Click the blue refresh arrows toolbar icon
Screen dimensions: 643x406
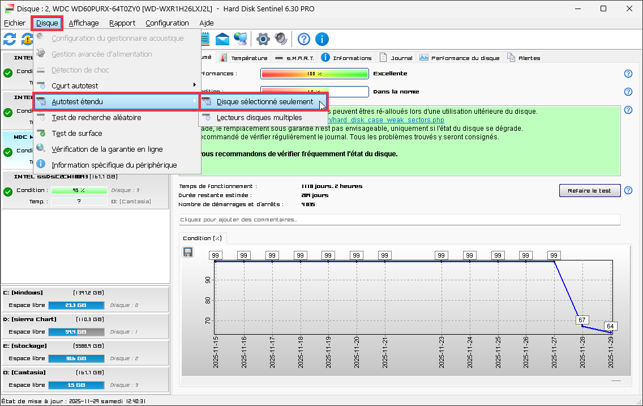click(10, 39)
